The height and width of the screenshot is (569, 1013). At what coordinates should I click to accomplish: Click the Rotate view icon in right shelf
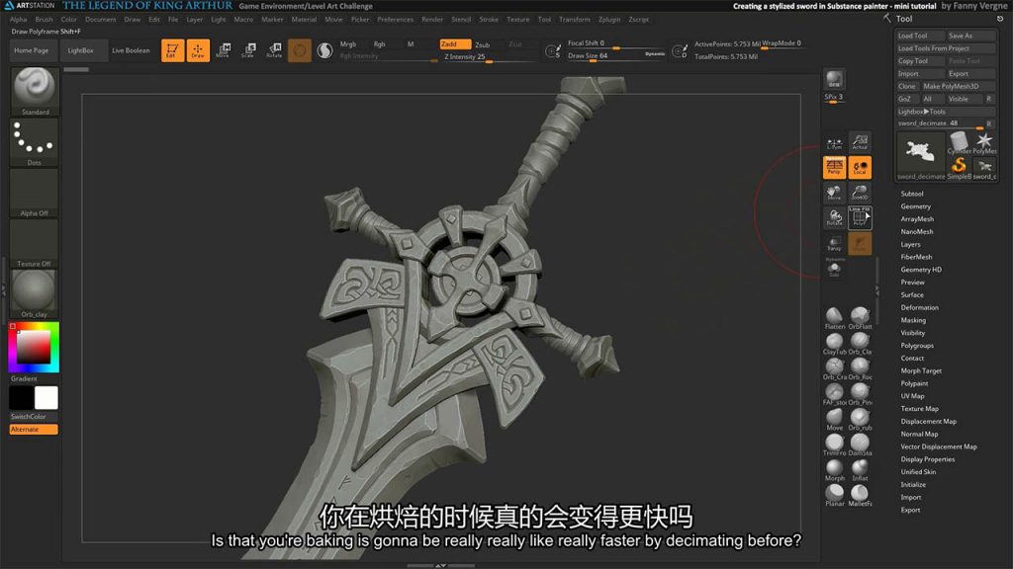(x=834, y=218)
